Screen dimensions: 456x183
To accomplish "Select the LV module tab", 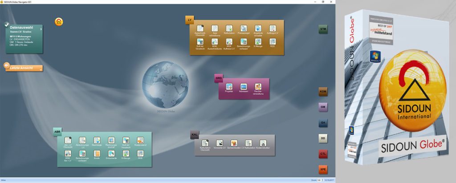I will coord(189,20).
